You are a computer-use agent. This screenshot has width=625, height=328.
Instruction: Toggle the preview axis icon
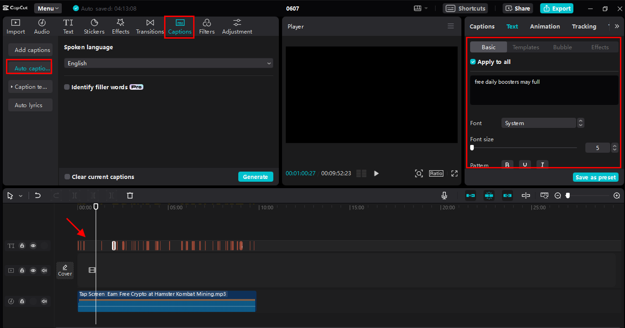tap(526, 195)
